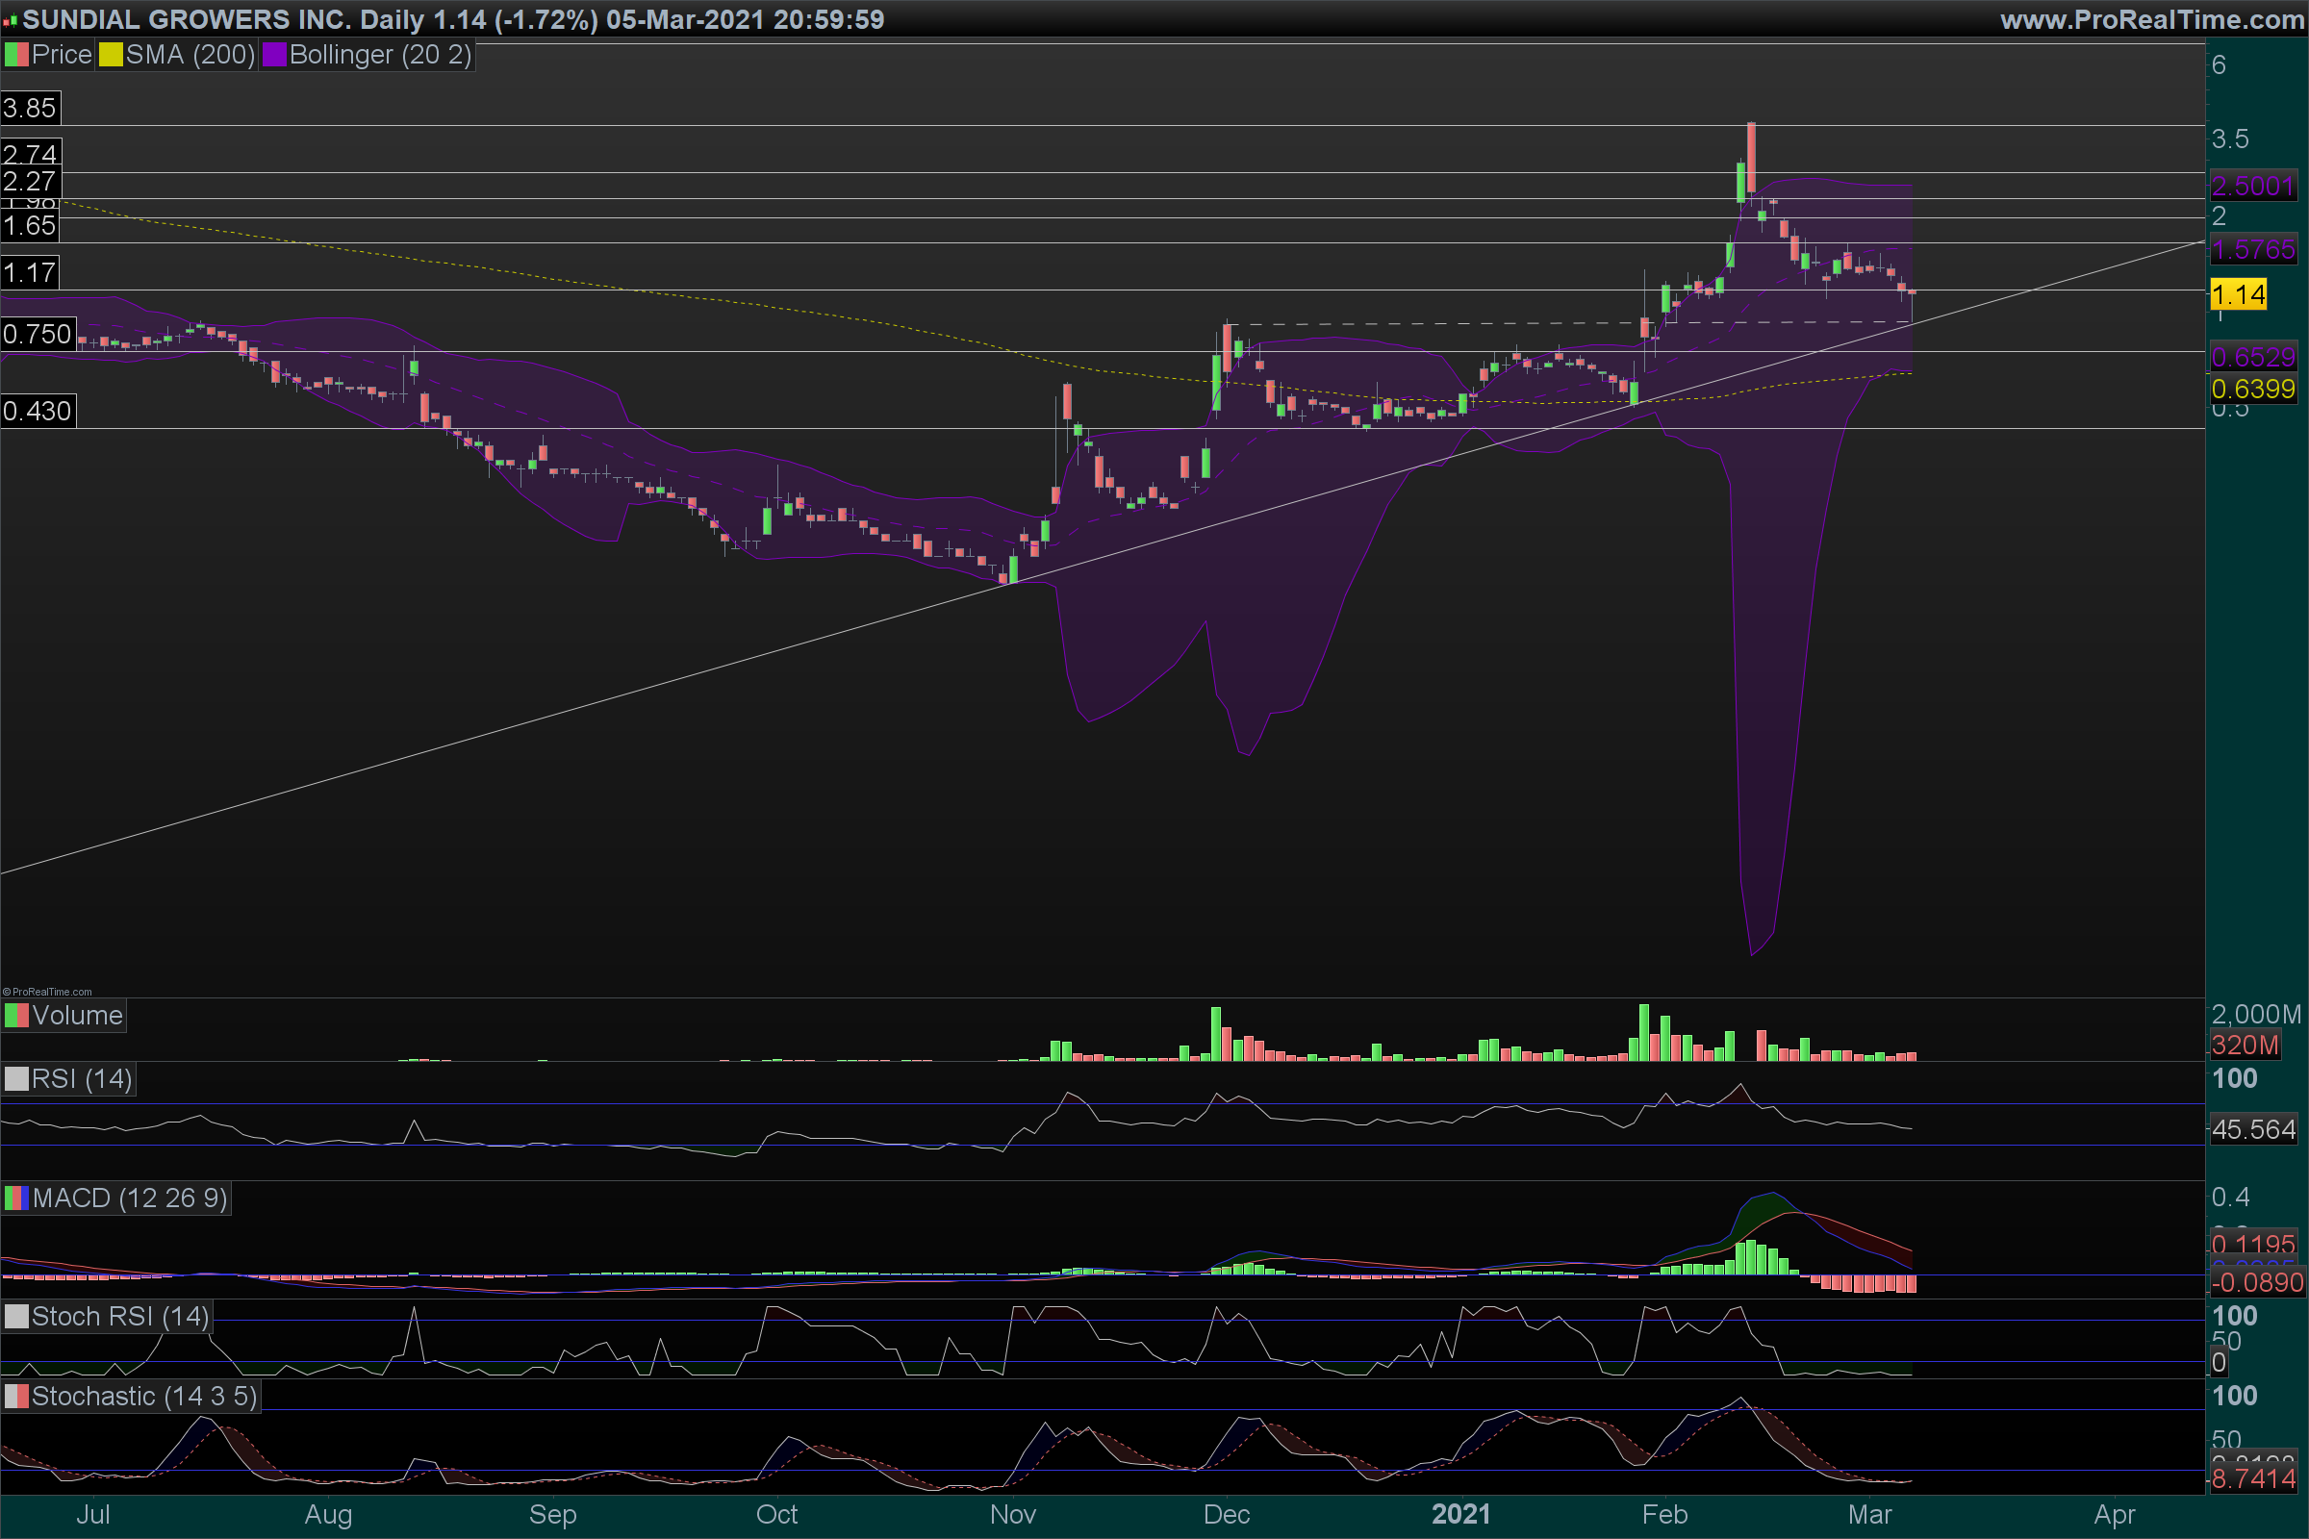Select the 3.85 horizontal line label
Viewport: 2309px width, 1539px height.
coord(30,108)
